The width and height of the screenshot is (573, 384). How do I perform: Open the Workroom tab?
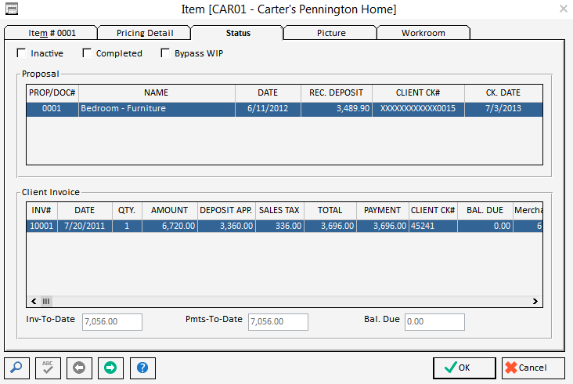(x=423, y=33)
